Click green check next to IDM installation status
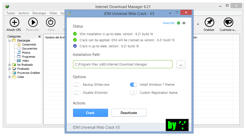Image resolution: width=246 pixels, height=136 pixels. (x=75, y=34)
